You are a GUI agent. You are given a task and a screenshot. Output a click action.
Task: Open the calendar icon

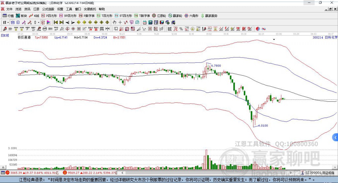(x=145, y=22)
